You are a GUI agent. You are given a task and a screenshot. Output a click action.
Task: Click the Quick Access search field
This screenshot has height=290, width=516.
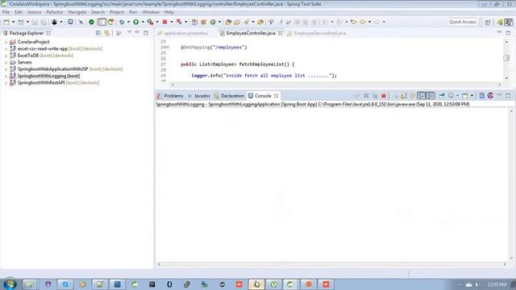coord(463,22)
